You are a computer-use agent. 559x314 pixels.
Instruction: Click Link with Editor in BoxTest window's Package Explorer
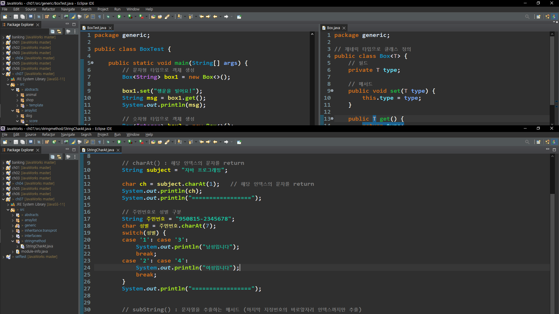click(x=59, y=31)
